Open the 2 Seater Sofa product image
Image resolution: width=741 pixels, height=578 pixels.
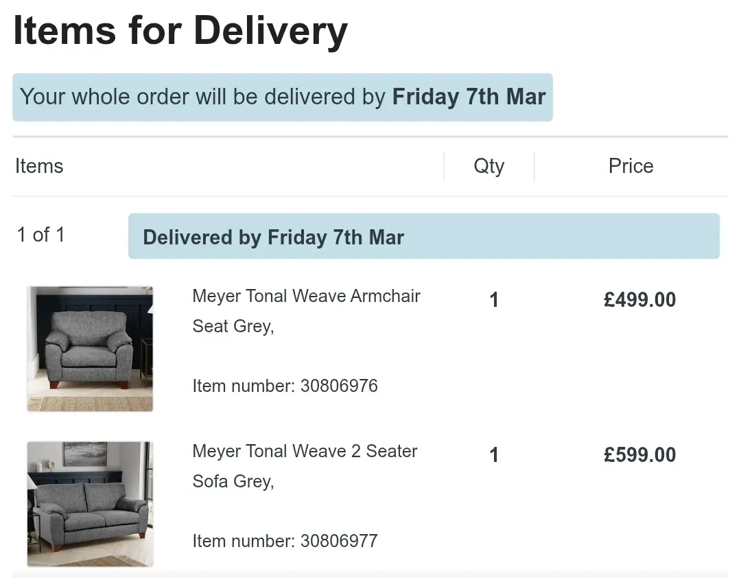coord(90,504)
